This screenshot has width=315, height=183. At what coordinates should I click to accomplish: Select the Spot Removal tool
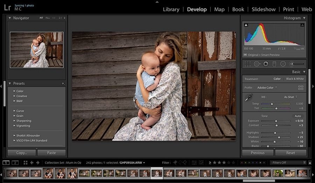257,64
